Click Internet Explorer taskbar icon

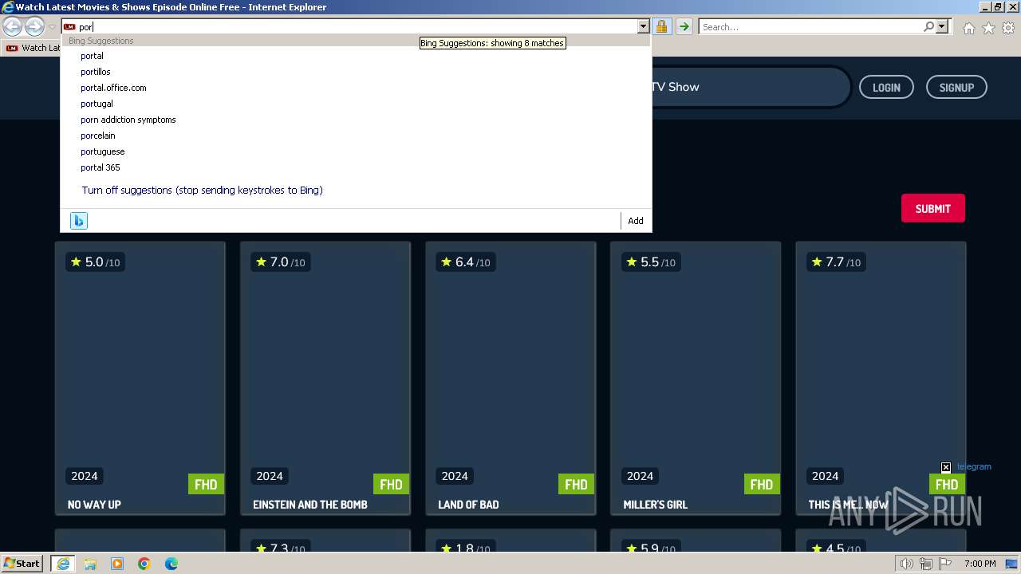coord(62,564)
